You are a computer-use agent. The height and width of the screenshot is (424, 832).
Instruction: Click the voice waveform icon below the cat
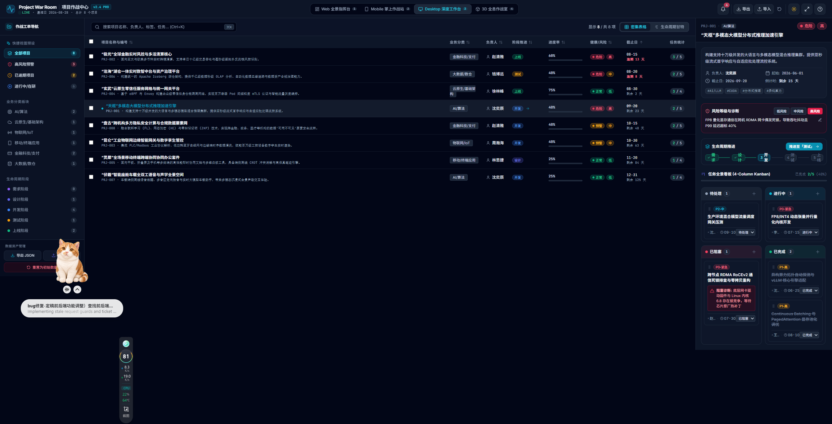point(67,289)
